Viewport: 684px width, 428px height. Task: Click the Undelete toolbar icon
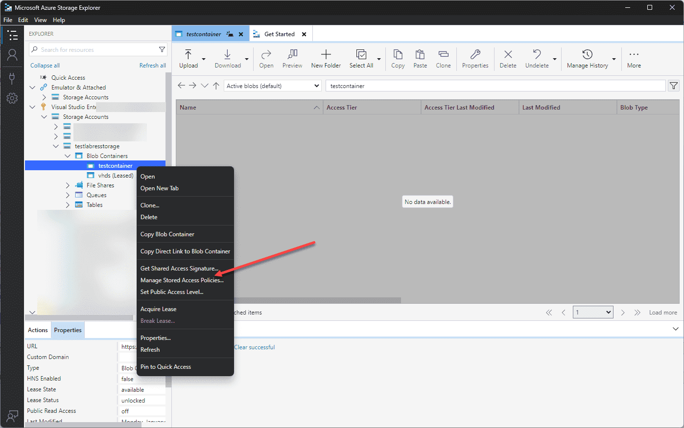coord(537,59)
